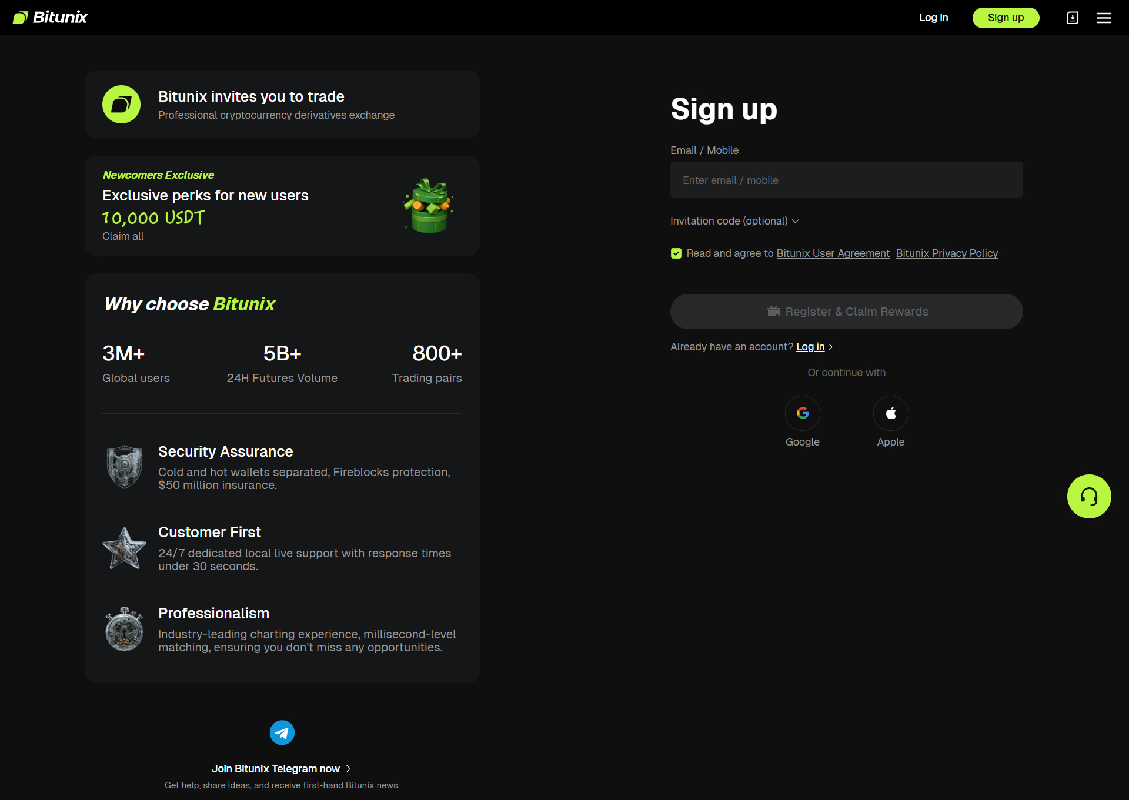Click Log in in top navigation

[x=933, y=18]
